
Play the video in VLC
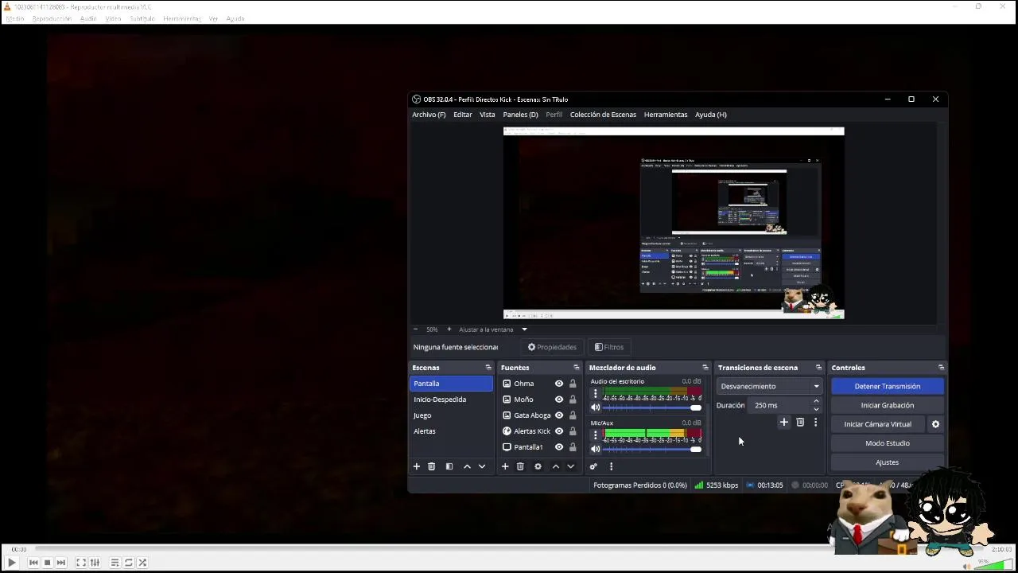click(x=12, y=563)
